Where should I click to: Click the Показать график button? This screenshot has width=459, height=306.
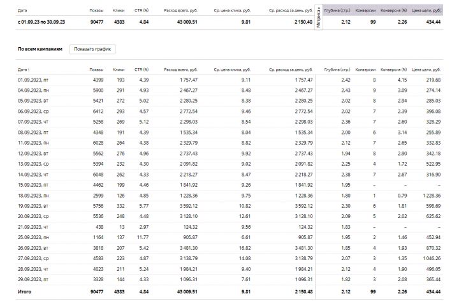pyautogui.click(x=92, y=49)
